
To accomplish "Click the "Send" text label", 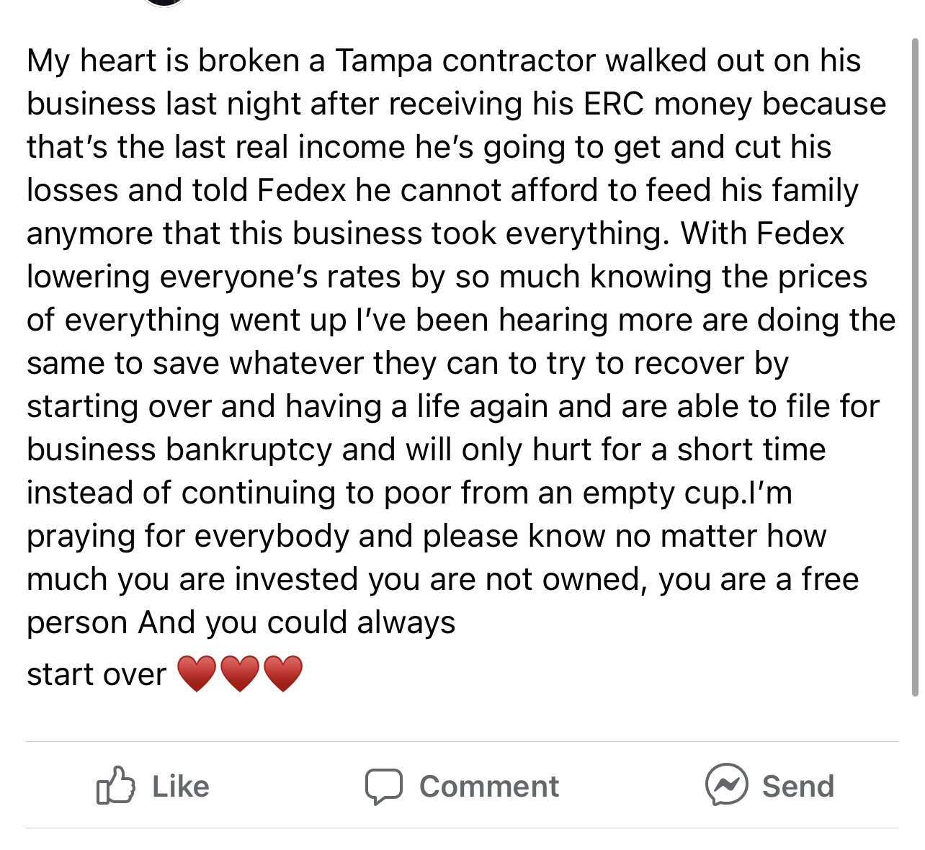I will coord(798,786).
